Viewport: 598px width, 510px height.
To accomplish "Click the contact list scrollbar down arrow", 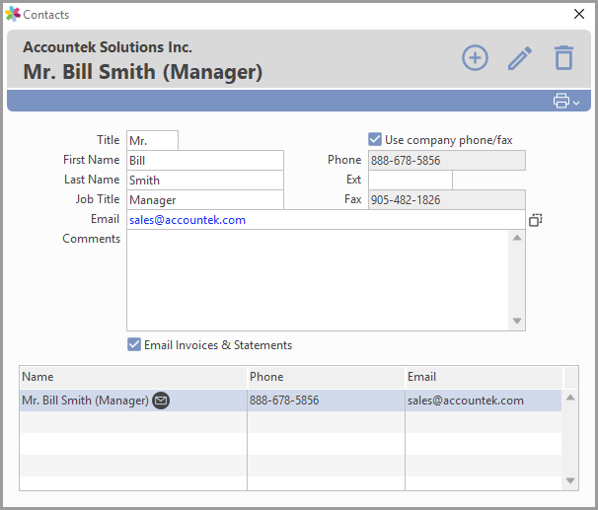I will (x=570, y=480).
